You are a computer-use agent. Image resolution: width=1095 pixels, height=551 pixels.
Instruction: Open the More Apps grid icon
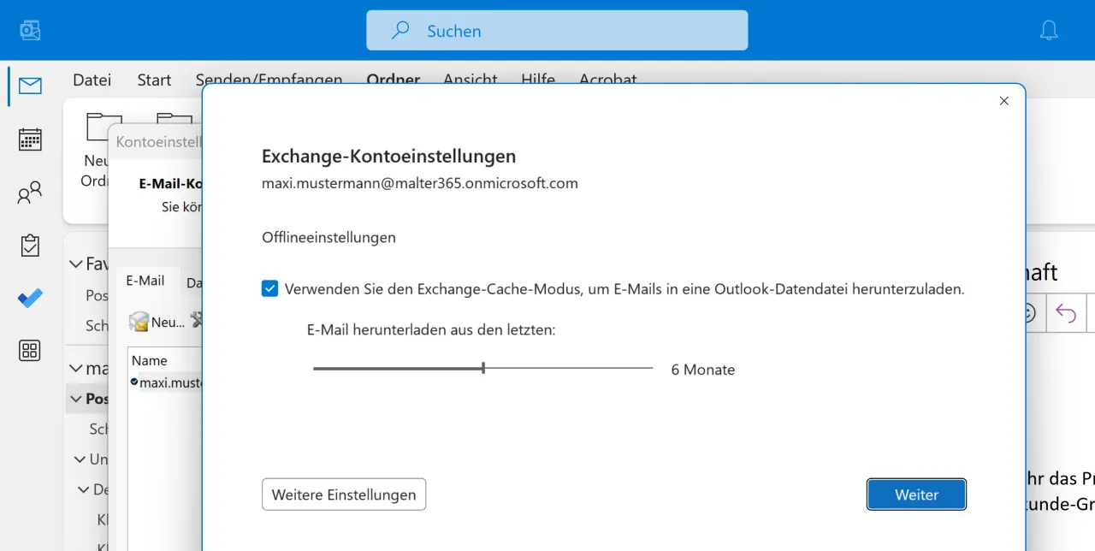[x=30, y=350]
